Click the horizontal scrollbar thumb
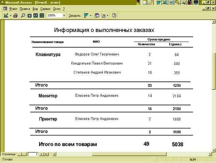The image size is (216, 163). 129,154
